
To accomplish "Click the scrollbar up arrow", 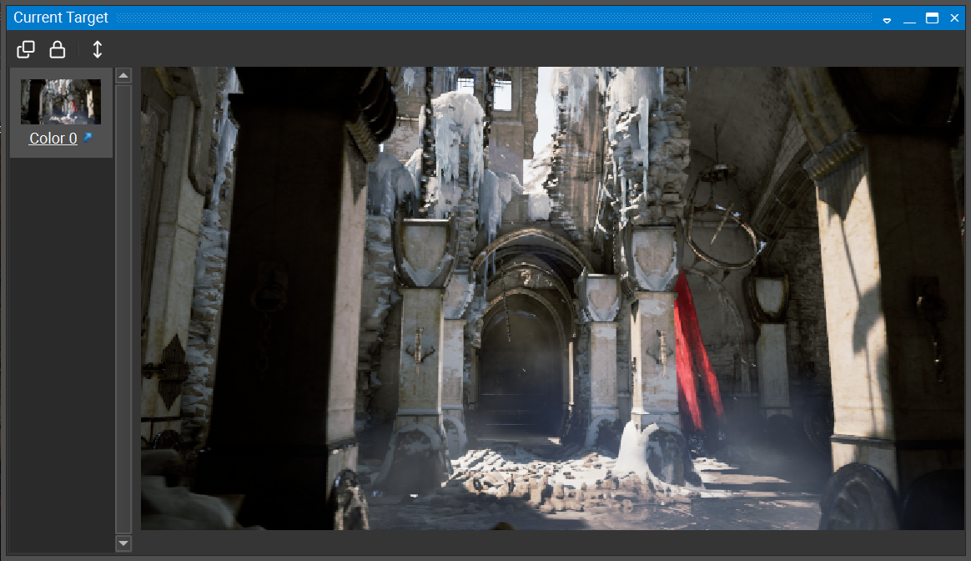I will click(x=123, y=74).
